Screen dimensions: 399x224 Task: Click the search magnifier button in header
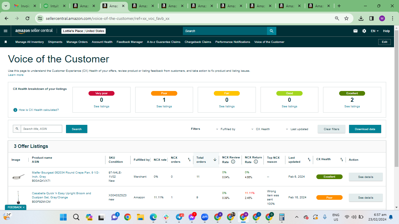[x=272, y=31]
